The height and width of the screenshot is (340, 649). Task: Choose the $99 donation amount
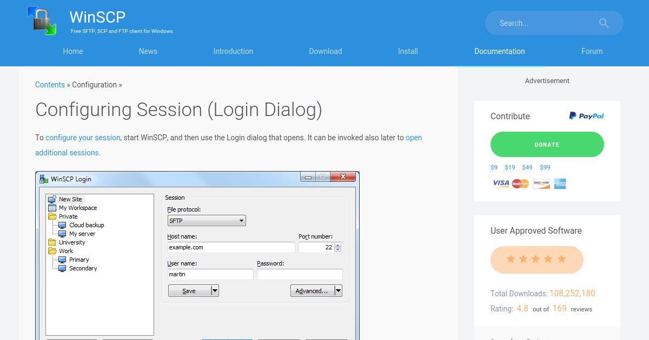tap(545, 167)
